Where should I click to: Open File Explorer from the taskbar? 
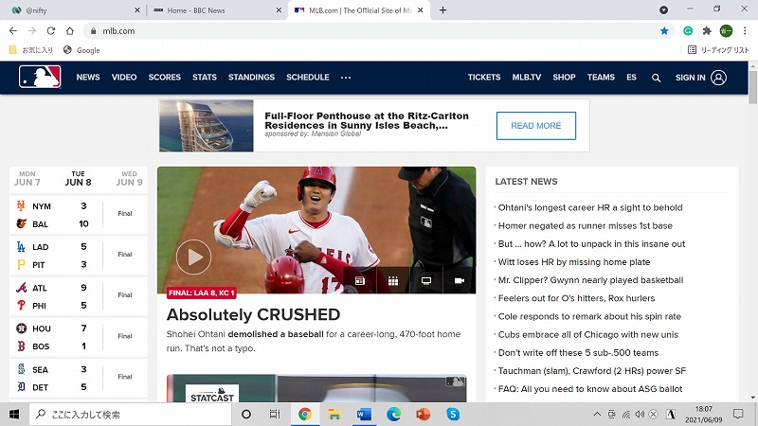(334, 415)
